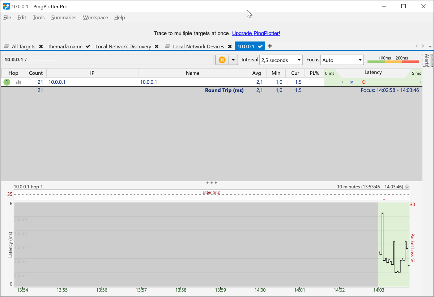Open the Tools menu
434x297 pixels.
[39, 17]
